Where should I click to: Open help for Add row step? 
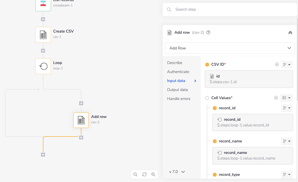pos(208,33)
